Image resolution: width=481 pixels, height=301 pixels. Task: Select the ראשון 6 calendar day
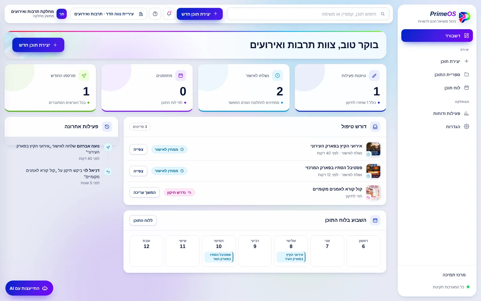363,251
